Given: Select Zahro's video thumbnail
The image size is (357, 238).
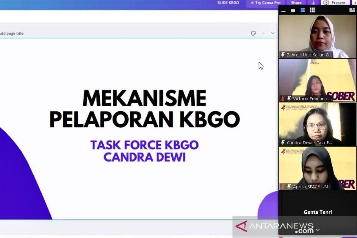Looking at the screenshot, I should tap(318, 36).
